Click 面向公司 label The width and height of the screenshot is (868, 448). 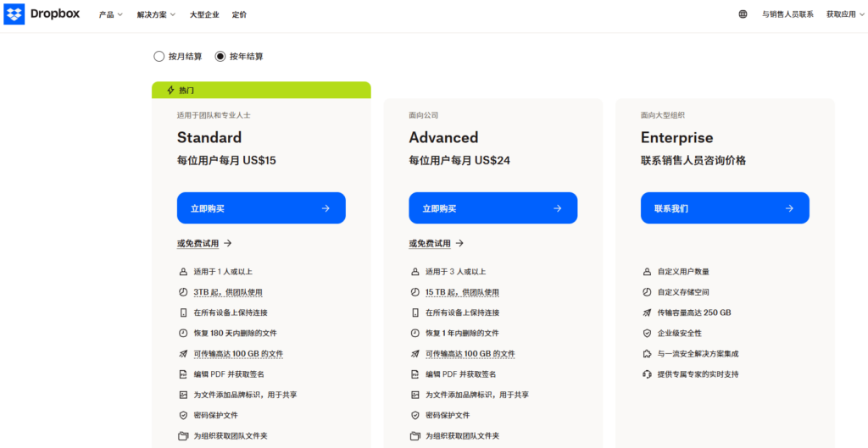424,115
